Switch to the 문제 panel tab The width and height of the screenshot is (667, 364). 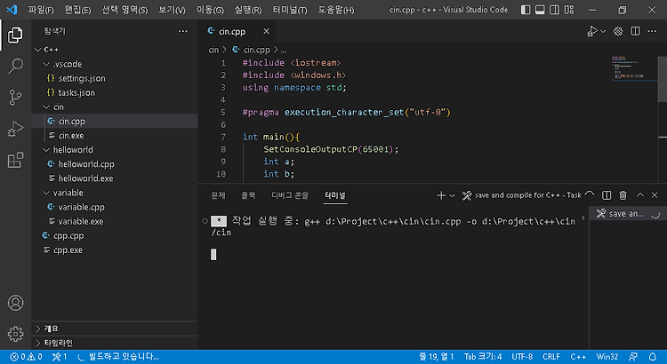pyautogui.click(x=218, y=195)
